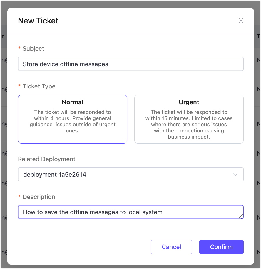The image size is (261, 269).
Task: Confirm the new ticket submission
Action: 221,247
